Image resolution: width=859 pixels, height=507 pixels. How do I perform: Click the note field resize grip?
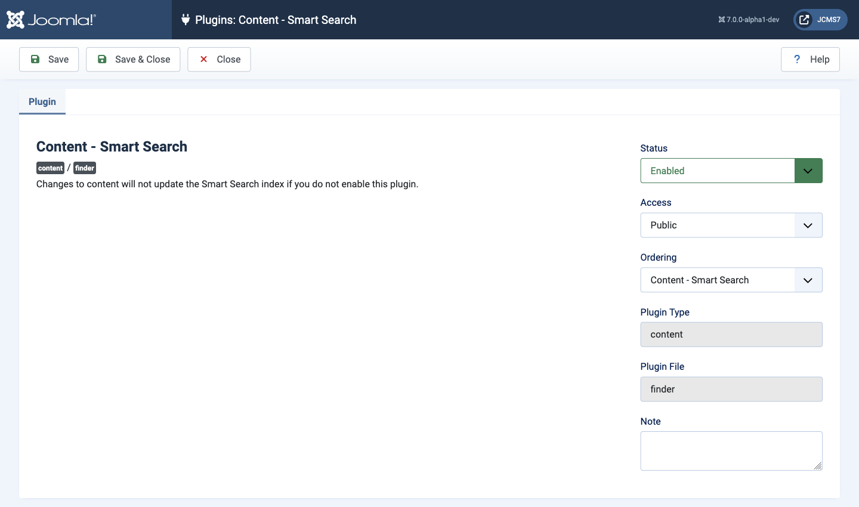(x=818, y=466)
